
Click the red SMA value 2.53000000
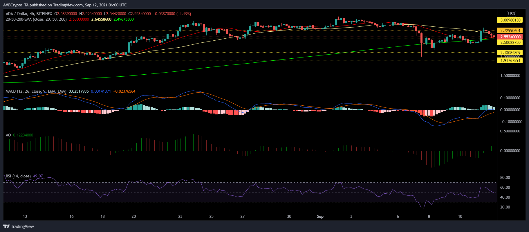point(79,19)
